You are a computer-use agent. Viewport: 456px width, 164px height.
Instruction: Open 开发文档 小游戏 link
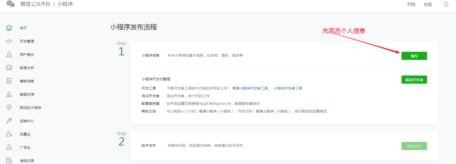[x=282, y=111]
